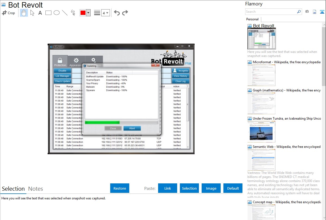This screenshot has height=220, width=326.
Task: Pick the ellipse shape tool
Action: tap(57, 13)
